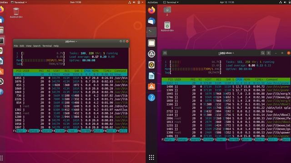Click F5 Tree in the left htop
This screenshot has height=163, width=291.
click(x=71, y=131)
